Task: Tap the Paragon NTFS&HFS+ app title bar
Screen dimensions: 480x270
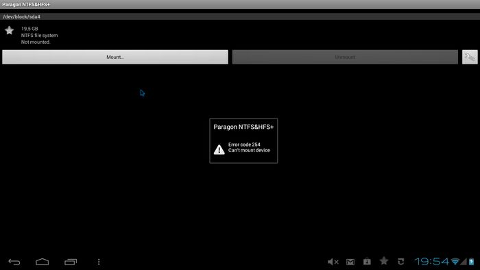Action: pos(240,4)
